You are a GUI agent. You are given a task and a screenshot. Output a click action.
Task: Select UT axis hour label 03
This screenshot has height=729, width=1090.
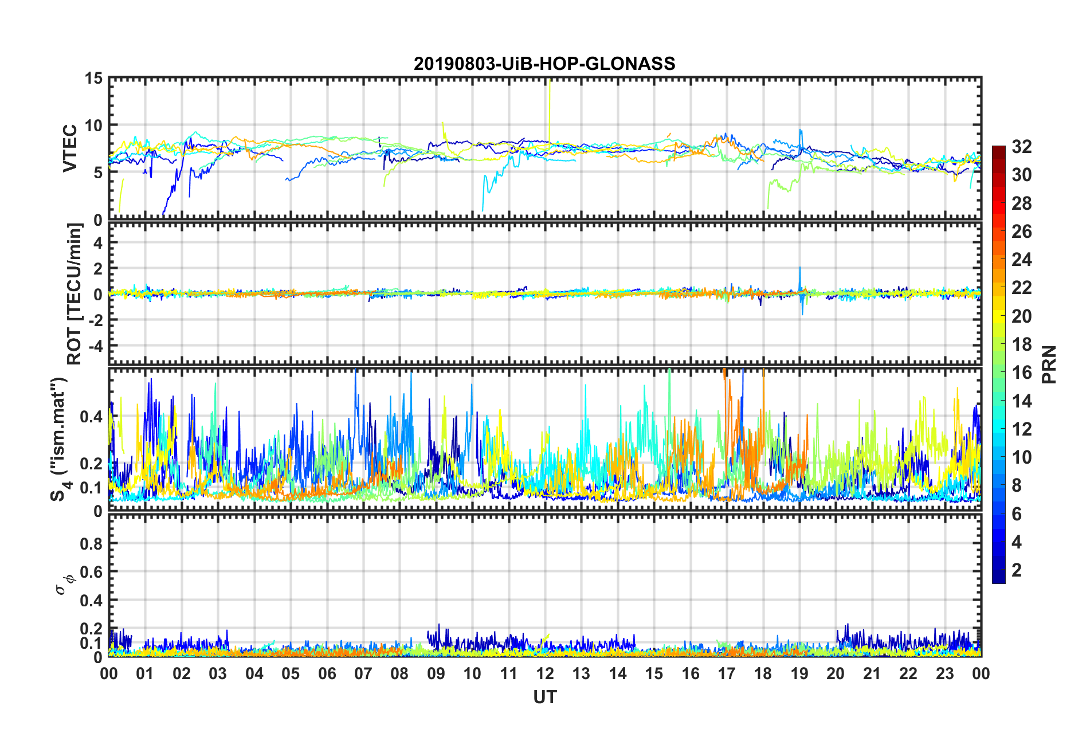pos(218,673)
